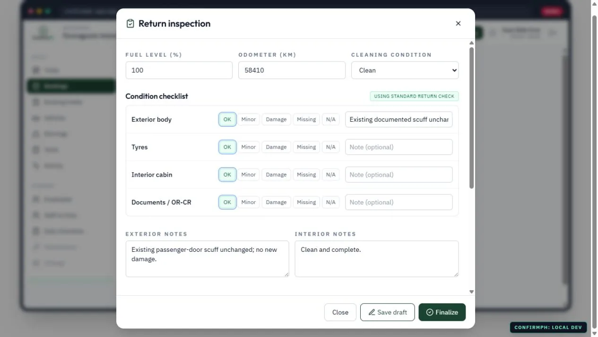Click the Interior cabin note field
Viewport: 598px width, 337px height.
pos(399,175)
